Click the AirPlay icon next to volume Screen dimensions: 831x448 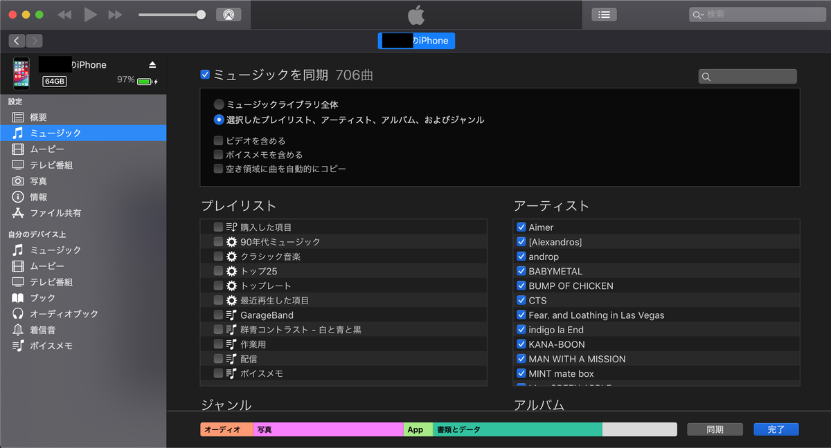(x=229, y=14)
